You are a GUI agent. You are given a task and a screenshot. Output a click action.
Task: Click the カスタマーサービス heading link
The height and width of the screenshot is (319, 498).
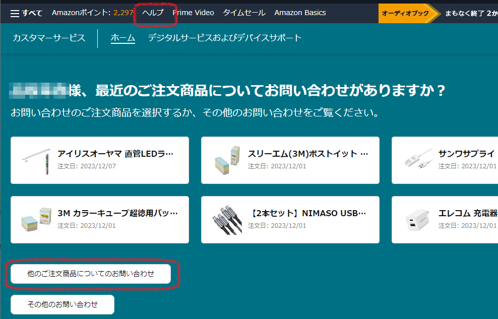[49, 38]
